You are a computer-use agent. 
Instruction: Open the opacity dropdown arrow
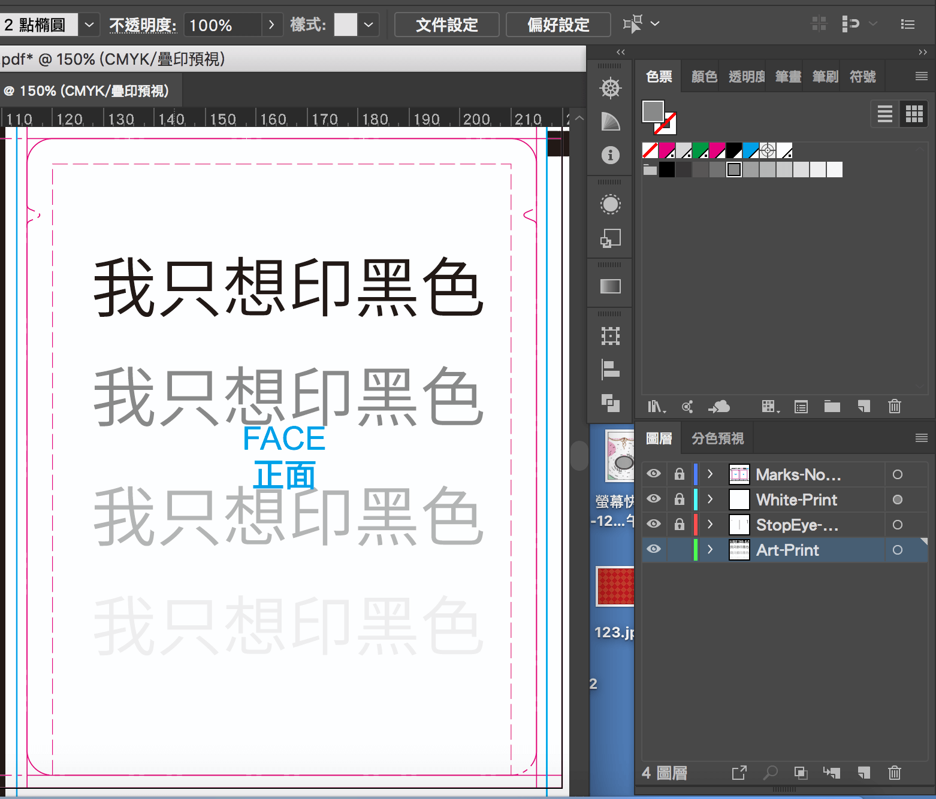point(272,25)
